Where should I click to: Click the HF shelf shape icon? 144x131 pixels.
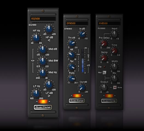pos(49,40)
